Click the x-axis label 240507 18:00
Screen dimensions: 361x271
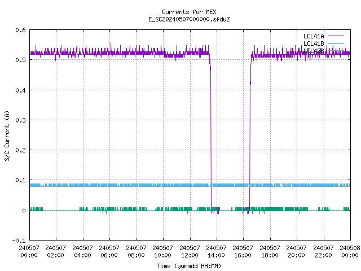pyautogui.click(x=270, y=251)
